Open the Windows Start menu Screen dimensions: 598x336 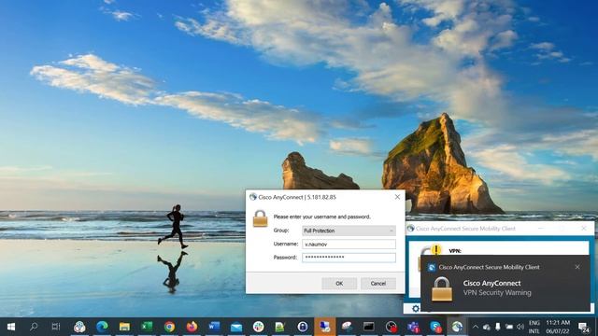point(10,327)
